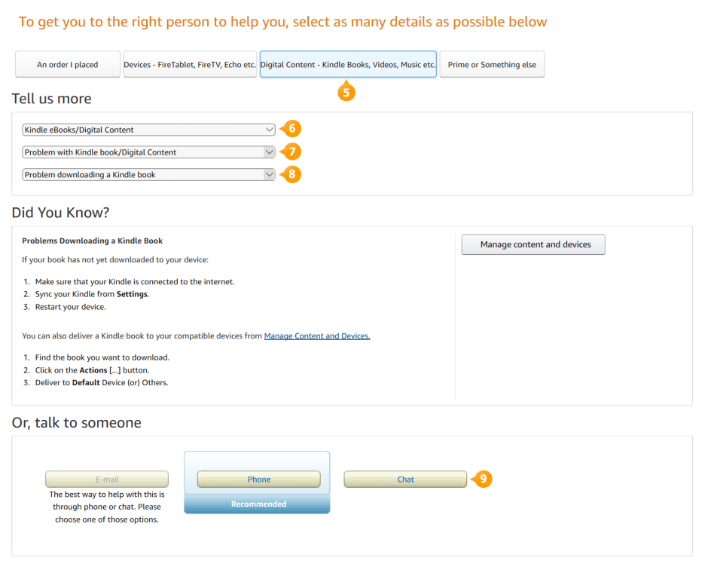Click the orange step 5 marker badge
The height and width of the screenshot is (564, 708).
click(346, 93)
